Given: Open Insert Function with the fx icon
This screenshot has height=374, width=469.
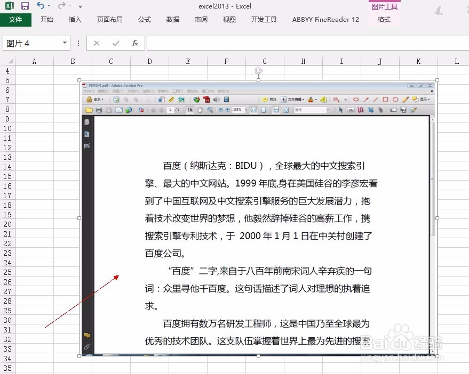Looking at the screenshot, I should [x=135, y=43].
